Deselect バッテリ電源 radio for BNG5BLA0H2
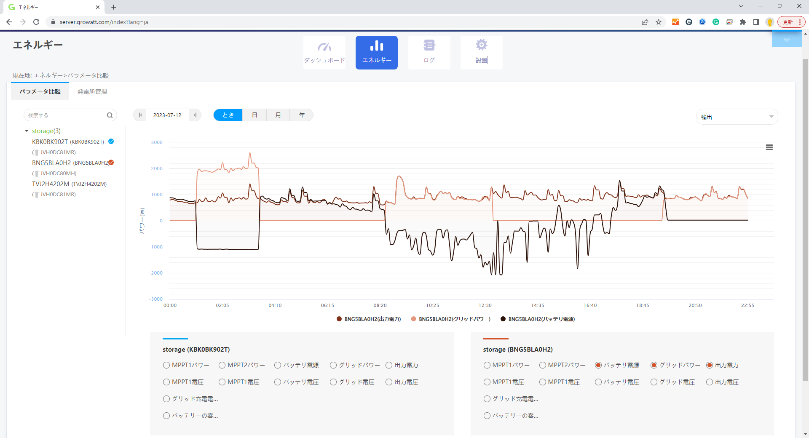The width and height of the screenshot is (809, 438). point(598,366)
